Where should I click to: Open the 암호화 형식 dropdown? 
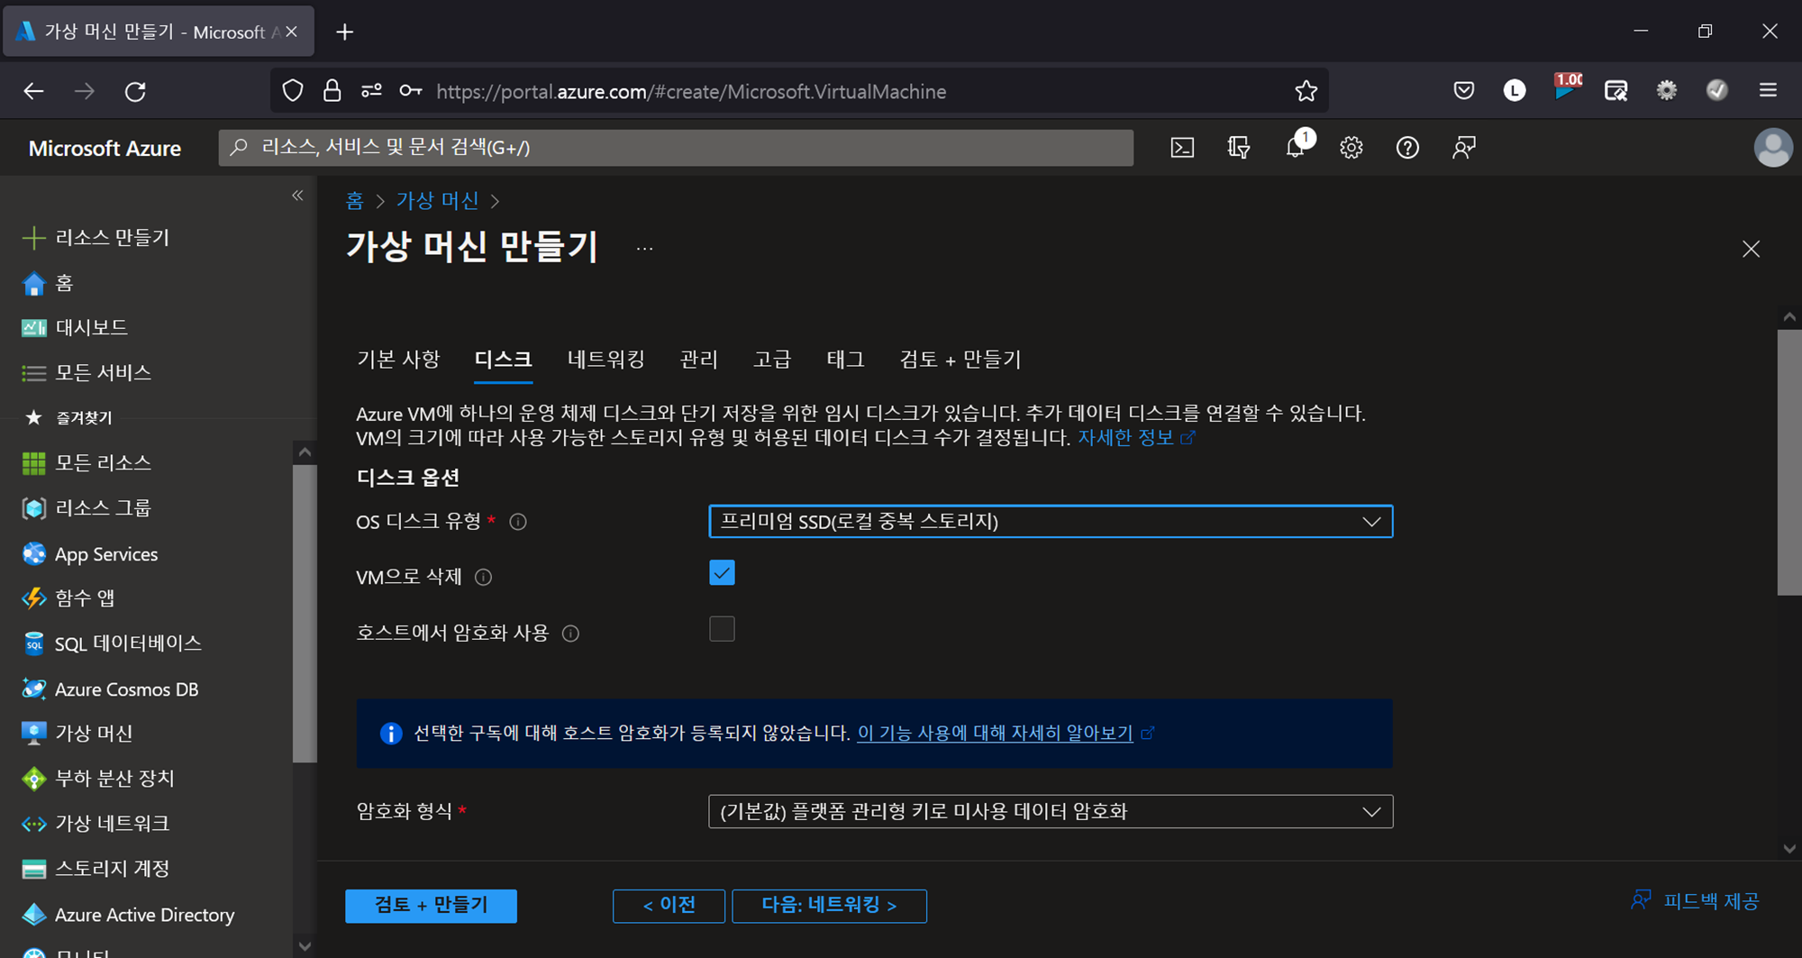click(x=1051, y=812)
